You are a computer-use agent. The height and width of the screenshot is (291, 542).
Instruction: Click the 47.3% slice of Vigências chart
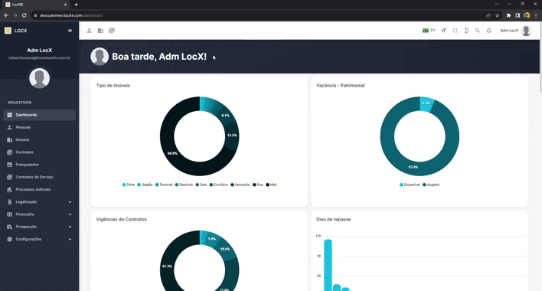[167, 266]
